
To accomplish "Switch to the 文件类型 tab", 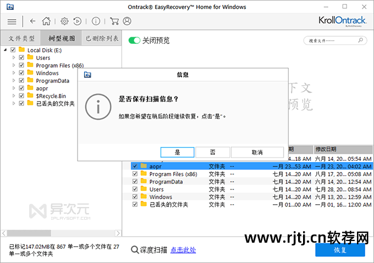I will (21, 38).
